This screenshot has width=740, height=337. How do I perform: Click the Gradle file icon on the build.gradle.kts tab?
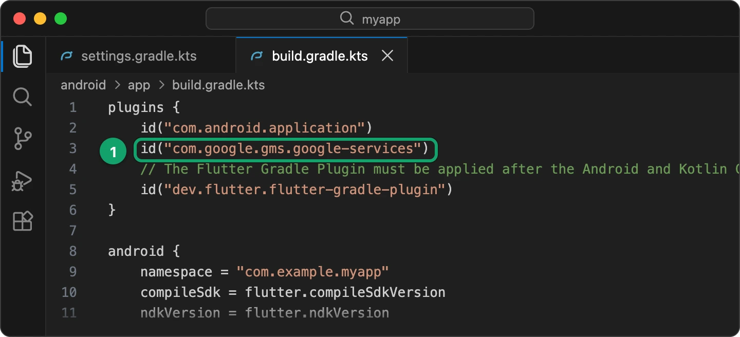pyautogui.click(x=256, y=56)
